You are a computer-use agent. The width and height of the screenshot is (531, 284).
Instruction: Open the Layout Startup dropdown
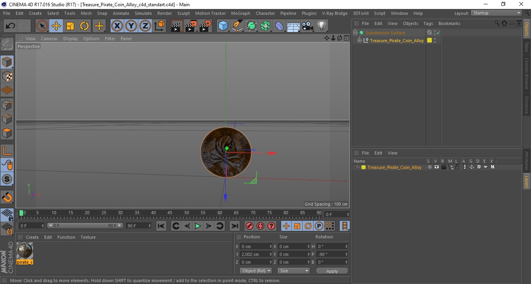tap(497, 13)
